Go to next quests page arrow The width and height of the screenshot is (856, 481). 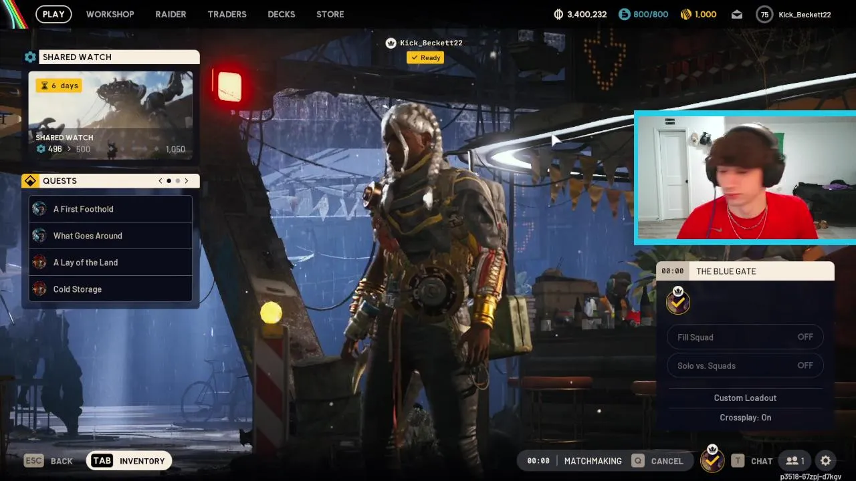[x=187, y=181]
